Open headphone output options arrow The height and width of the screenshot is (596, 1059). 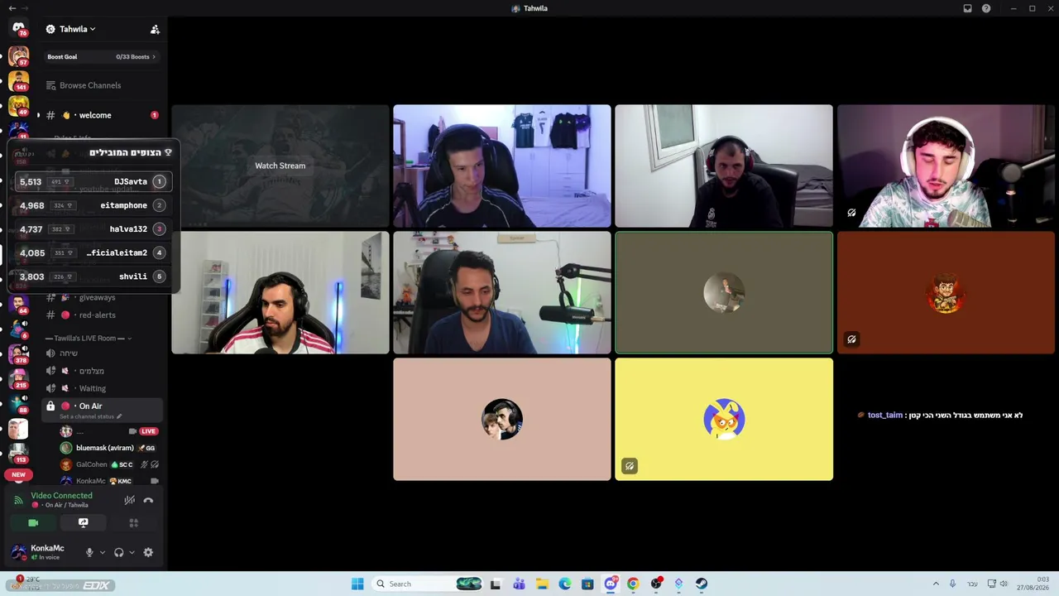pyautogui.click(x=132, y=552)
